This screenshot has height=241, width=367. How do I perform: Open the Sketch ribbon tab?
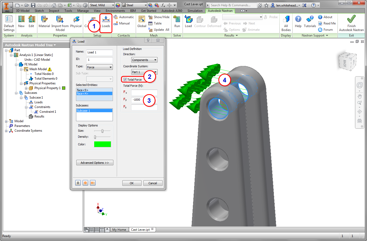39,11
